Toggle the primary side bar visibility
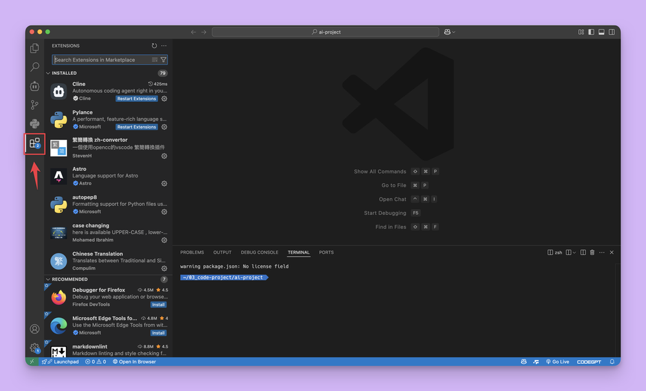 [590, 32]
